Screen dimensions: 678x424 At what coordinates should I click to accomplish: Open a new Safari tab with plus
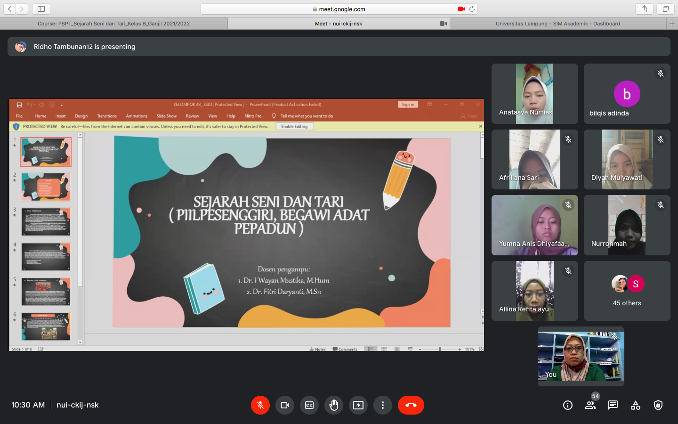pyautogui.click(x=672, y=24)
